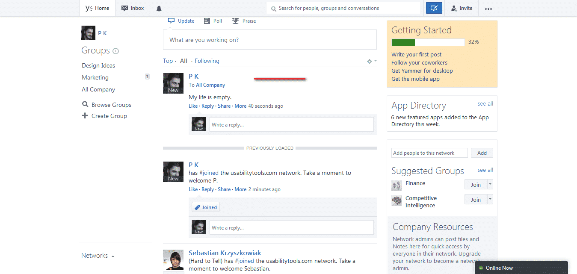Switch to the Home tab

[97, 8]
